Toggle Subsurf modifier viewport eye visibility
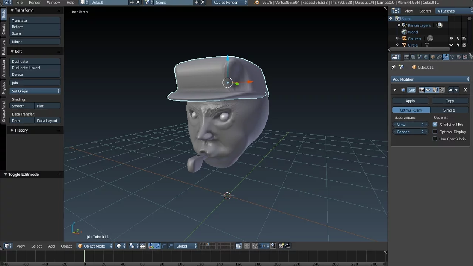Screen dimensions: 473x266 pyautogui.click(x=428, y=90)
